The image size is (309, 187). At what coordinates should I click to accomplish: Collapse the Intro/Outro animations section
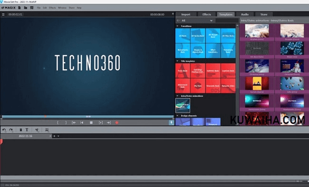[x=177, y=96]
